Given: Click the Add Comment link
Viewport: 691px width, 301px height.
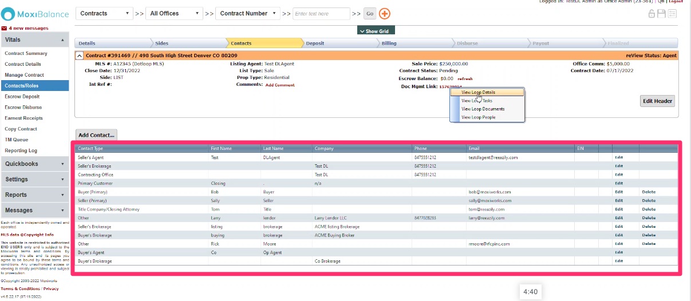Looking at the screenshot, I should point(280,85).
